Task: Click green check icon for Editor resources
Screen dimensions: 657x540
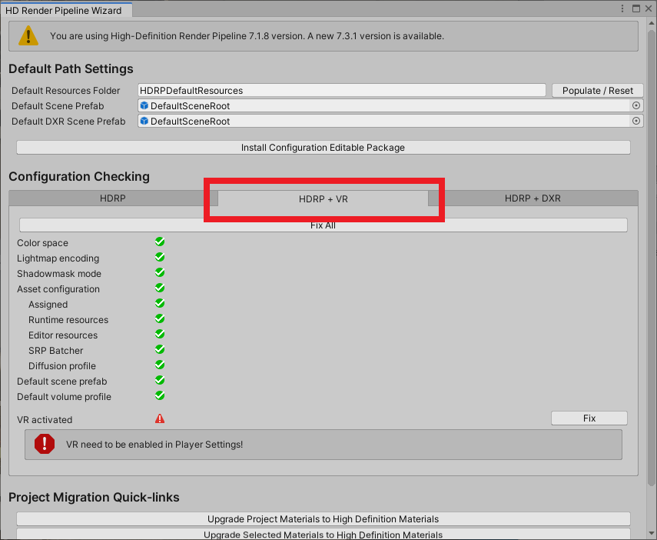Action: (160, 334)
